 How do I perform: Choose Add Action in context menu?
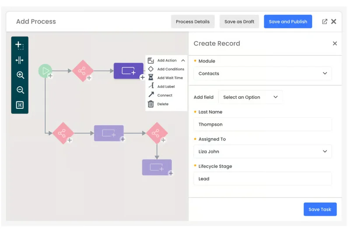167,60
